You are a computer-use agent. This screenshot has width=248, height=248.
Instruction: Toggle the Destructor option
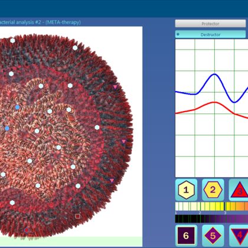tap(210, 34)
